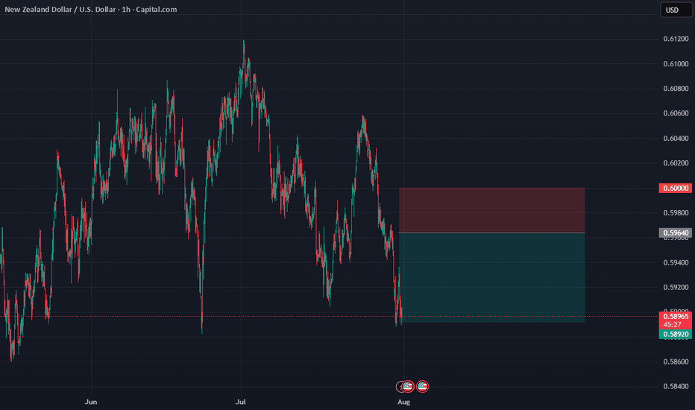Click the Aug label on the time axis
The width and height of the screenshot is (695, 410).
pos(403,402)
